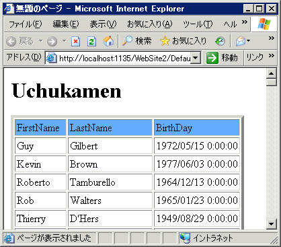The width and height of the screenshot is (281, 247).
Task: Click the Uchukamen heading
Action: pos(67,91)
